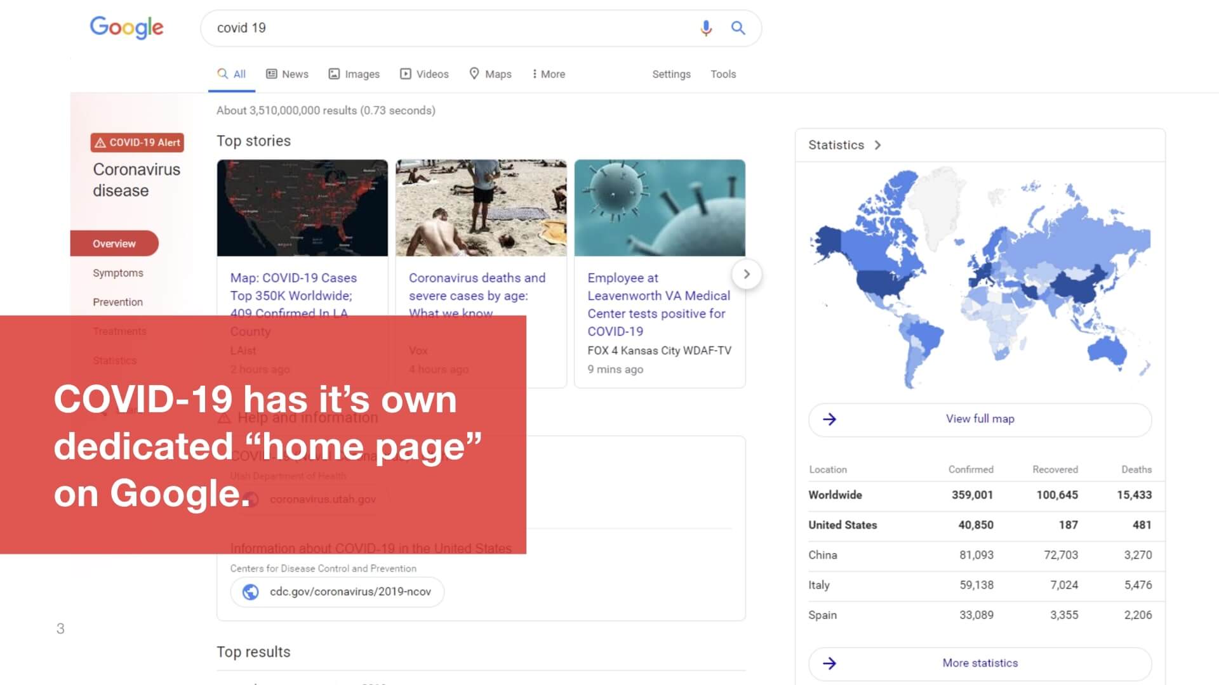Open the Leavenworth VA Medical Center story
The width and height of the screenshot is (1219, 685).
(658, 304)
